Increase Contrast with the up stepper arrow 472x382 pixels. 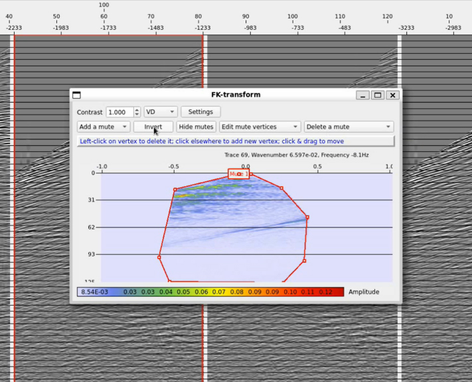tap(137, 110)
